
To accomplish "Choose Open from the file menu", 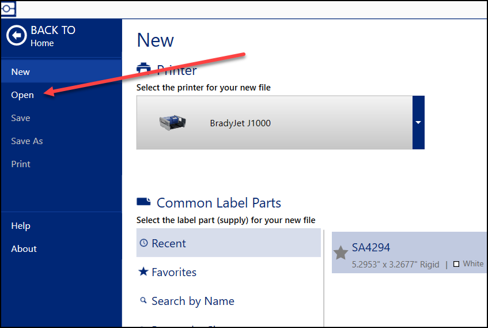I will point(22,95).
